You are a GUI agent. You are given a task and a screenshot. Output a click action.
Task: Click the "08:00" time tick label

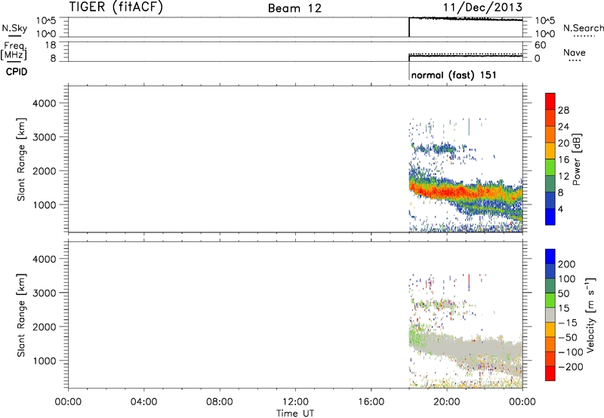[x=219, y=402]
